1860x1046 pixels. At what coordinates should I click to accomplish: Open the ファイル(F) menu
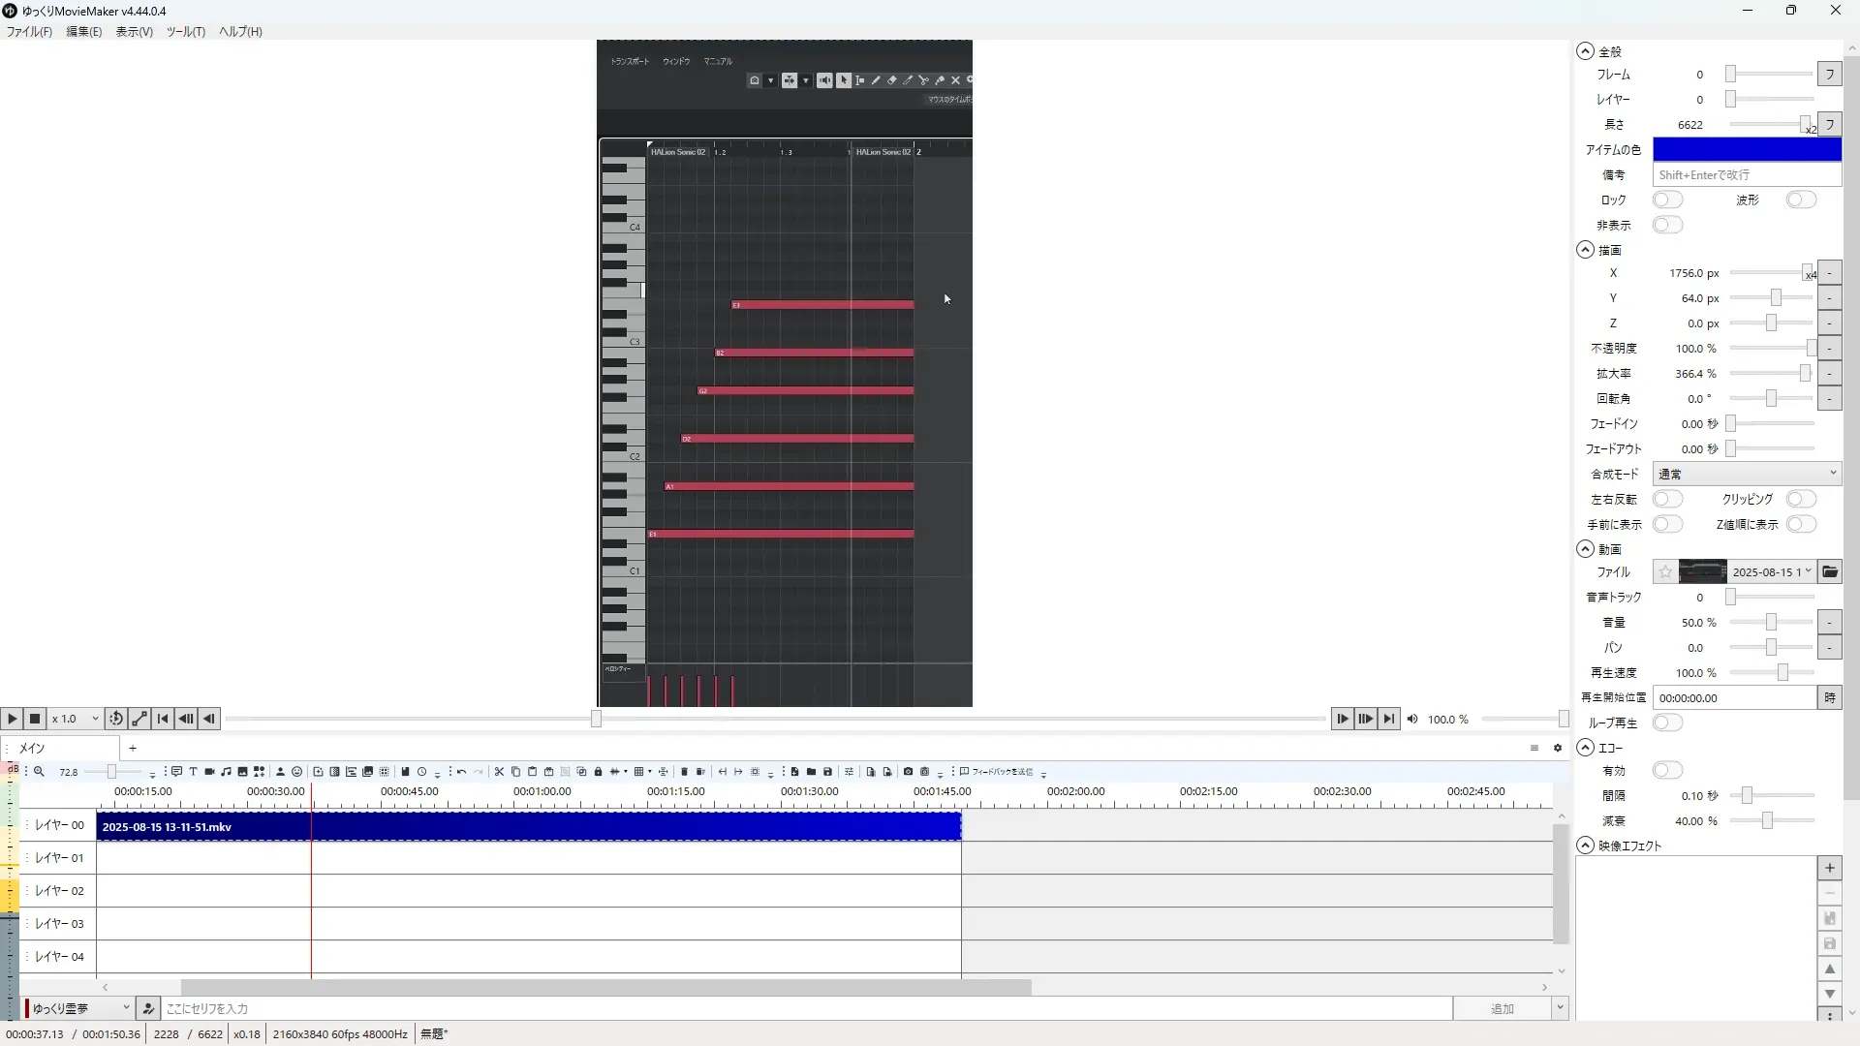tap(29, 32)
